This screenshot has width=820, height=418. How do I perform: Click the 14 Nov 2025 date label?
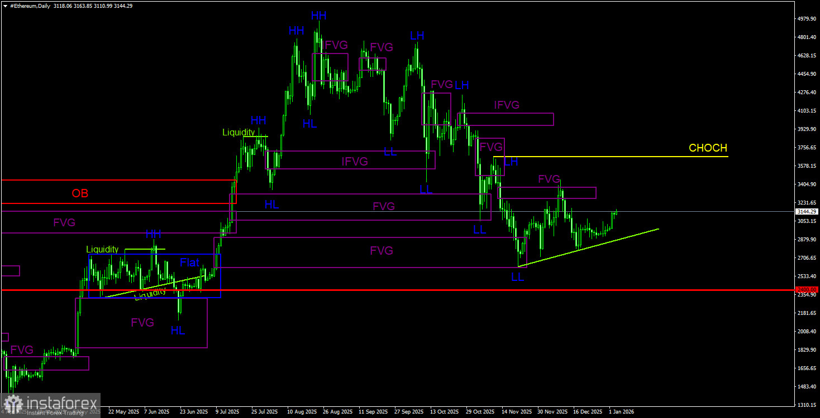click(516, 412)
